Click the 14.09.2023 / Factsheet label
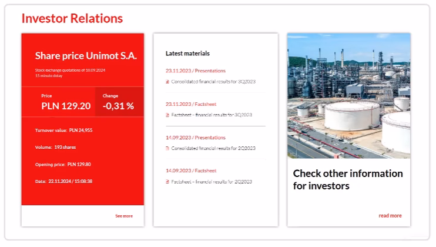 (191, 171)
